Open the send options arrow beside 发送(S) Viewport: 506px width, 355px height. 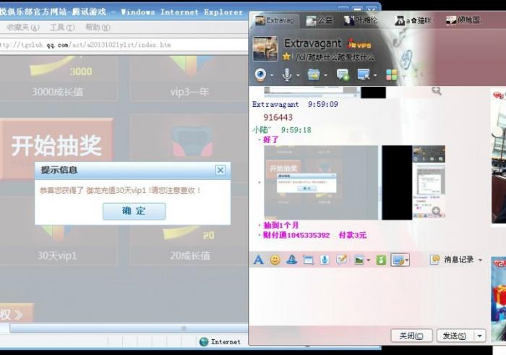480,336
